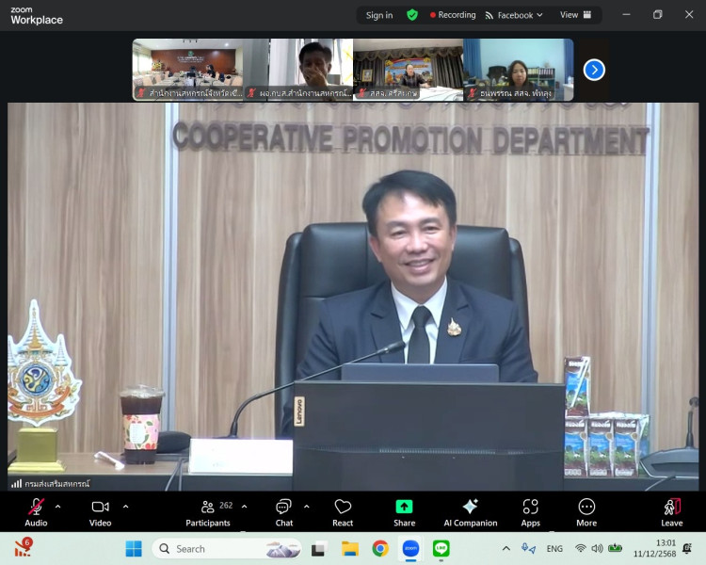Open the Participants panel
Viewport: 706px width, 565px height.
pos(208,511)
